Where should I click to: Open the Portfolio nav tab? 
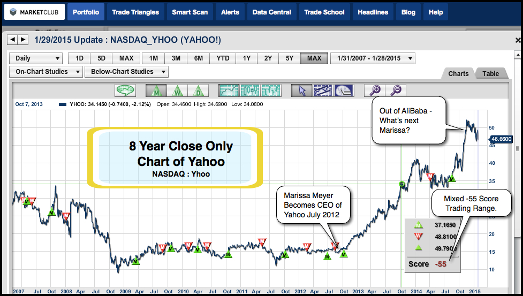(86, 12)
